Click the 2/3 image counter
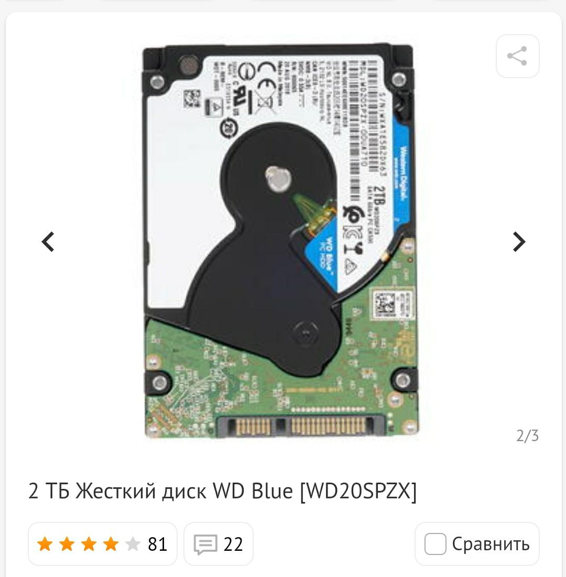Screen dimensions: 566x577 tap(527, 436)
